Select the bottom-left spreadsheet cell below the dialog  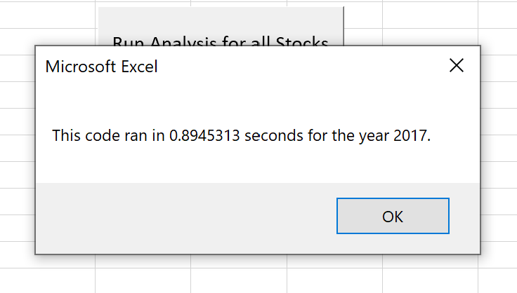coord(48,280)
